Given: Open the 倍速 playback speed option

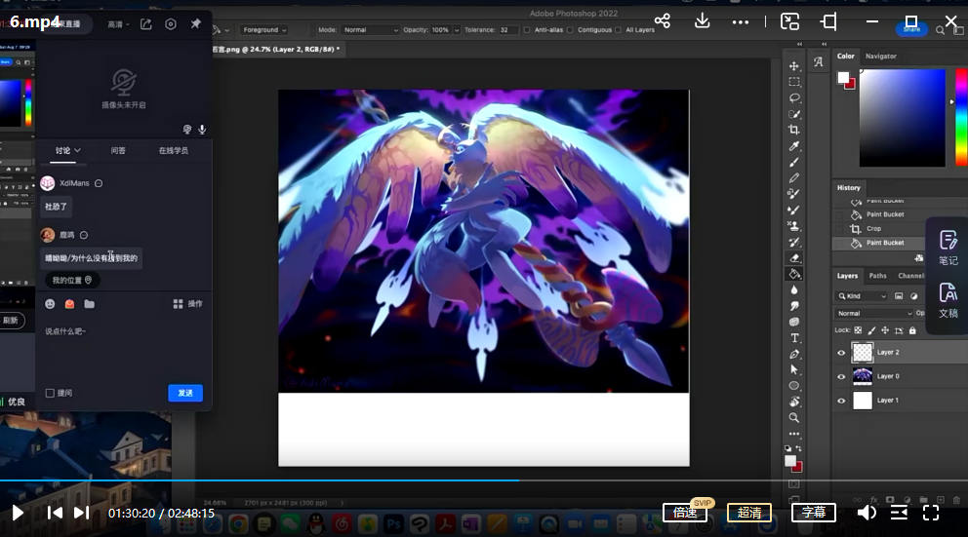Looking at the screenshot, I should tap(685, 513).
